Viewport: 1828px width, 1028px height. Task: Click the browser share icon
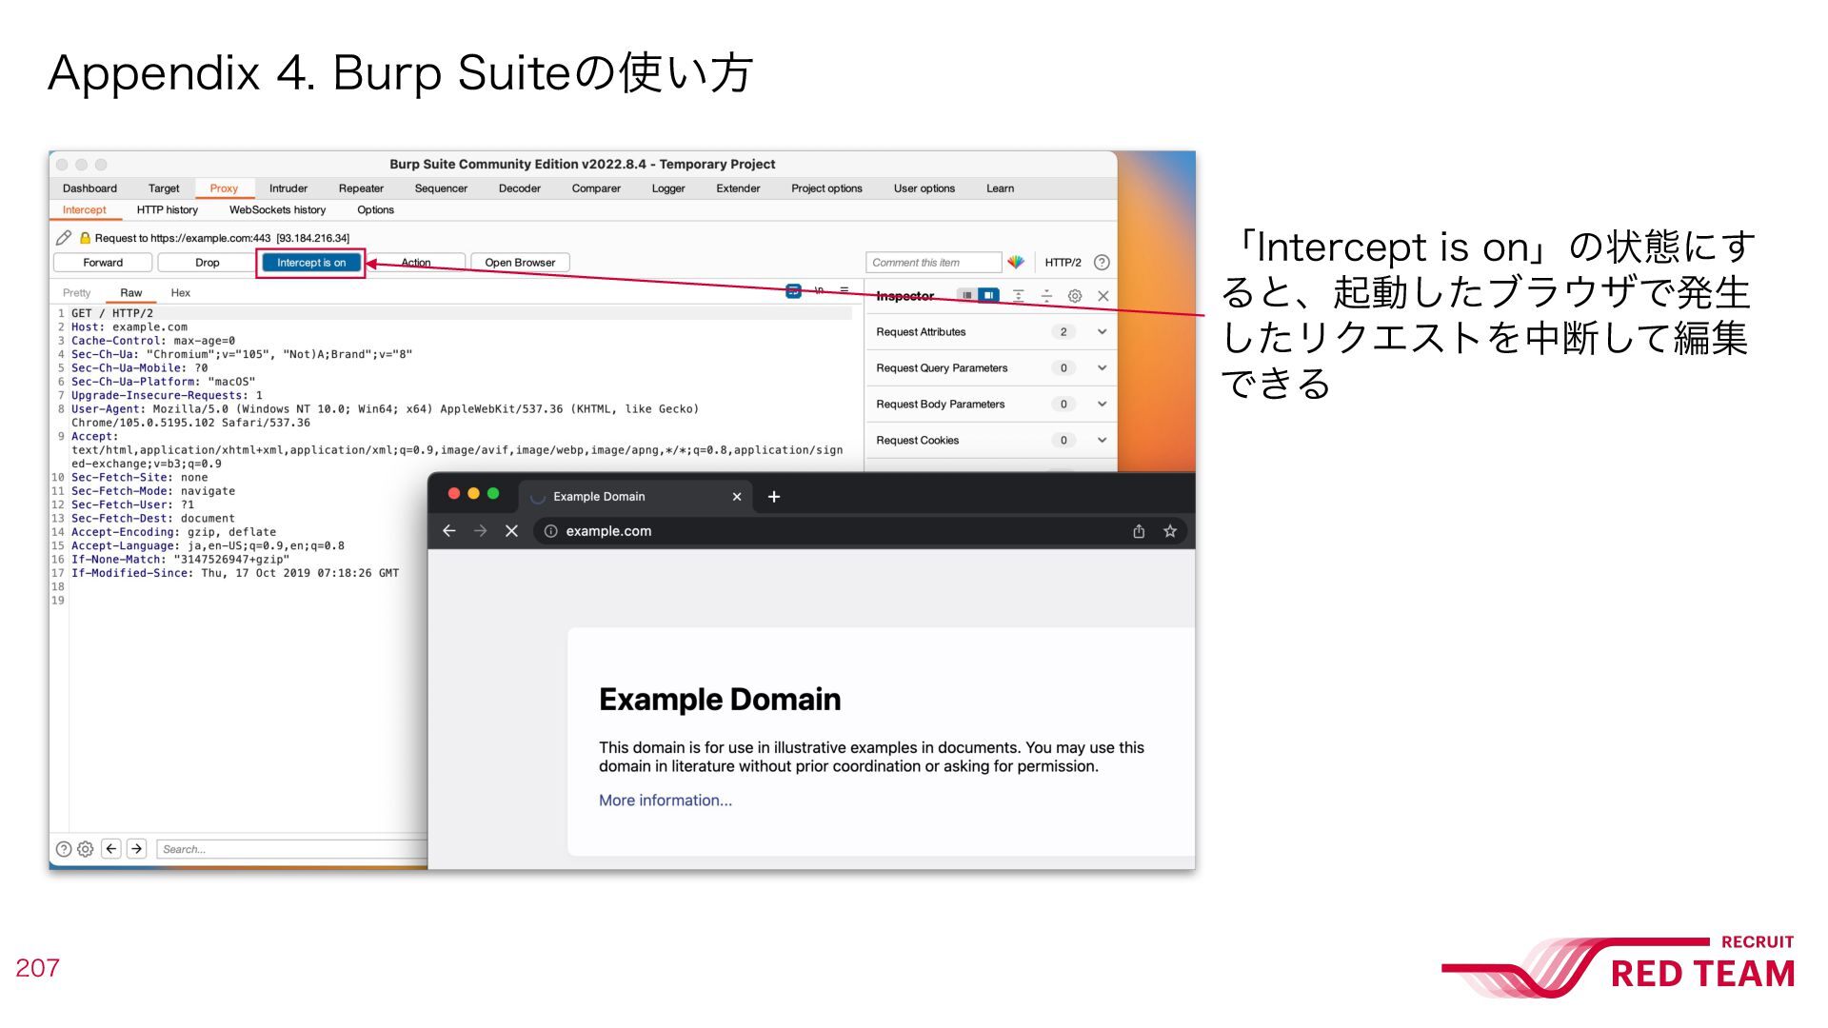1139,531
